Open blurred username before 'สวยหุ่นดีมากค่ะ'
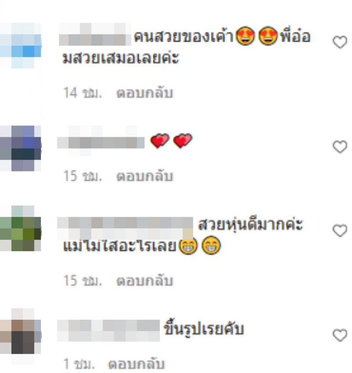This screenshot has height=373, width=352. pos(125,228)
